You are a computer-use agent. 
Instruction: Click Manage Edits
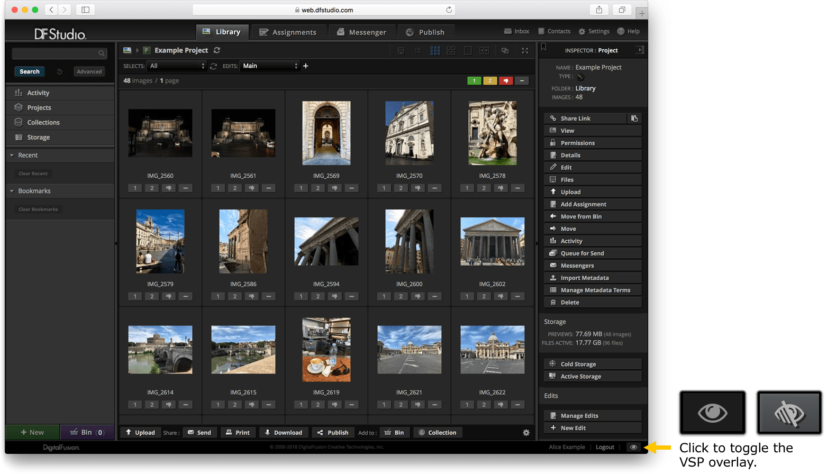[x=593, y=416]
